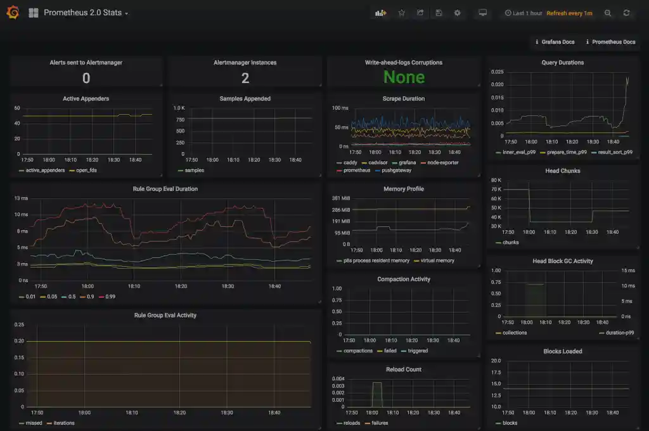Cycle view mode with monitor icon

click(482, 13)
